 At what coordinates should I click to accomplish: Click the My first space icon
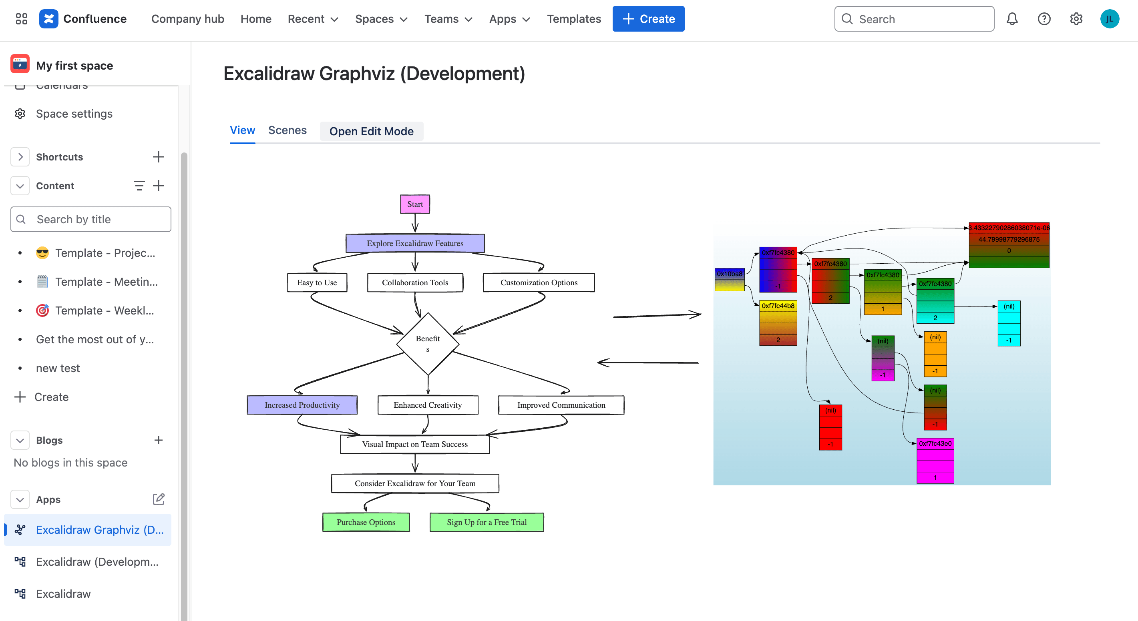(20, 64)
